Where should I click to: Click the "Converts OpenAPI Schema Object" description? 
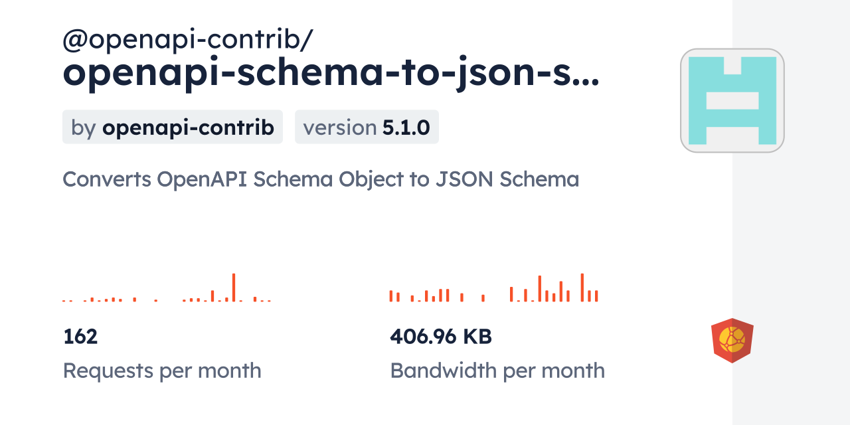click(321, 179)
